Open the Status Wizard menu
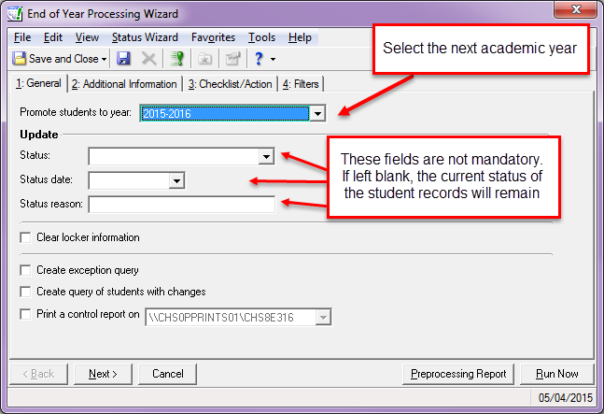This screenshot has height=414, width=604. click(x=145, y=37)
